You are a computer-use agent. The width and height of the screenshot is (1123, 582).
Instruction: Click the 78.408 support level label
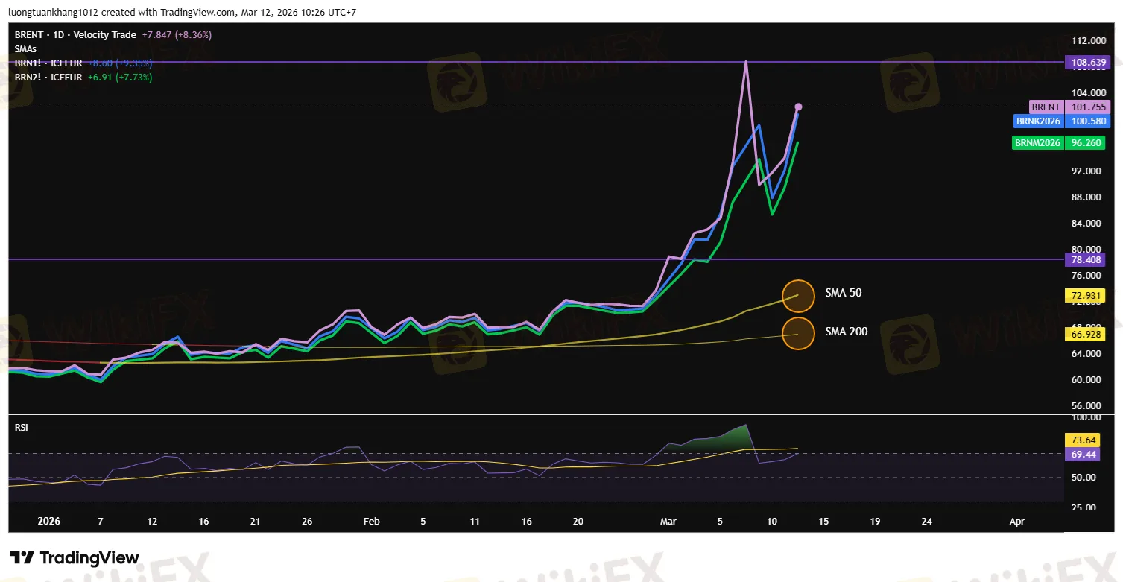pyautogui.click(x=1088, y=259)
